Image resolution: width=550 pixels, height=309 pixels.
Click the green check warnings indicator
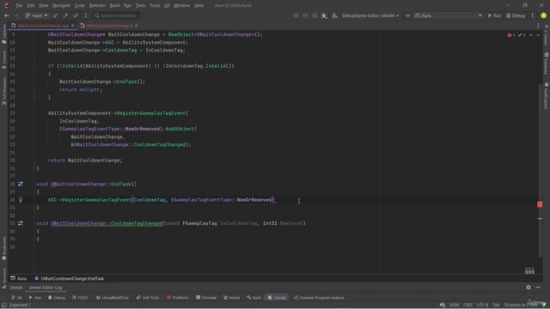522,35
